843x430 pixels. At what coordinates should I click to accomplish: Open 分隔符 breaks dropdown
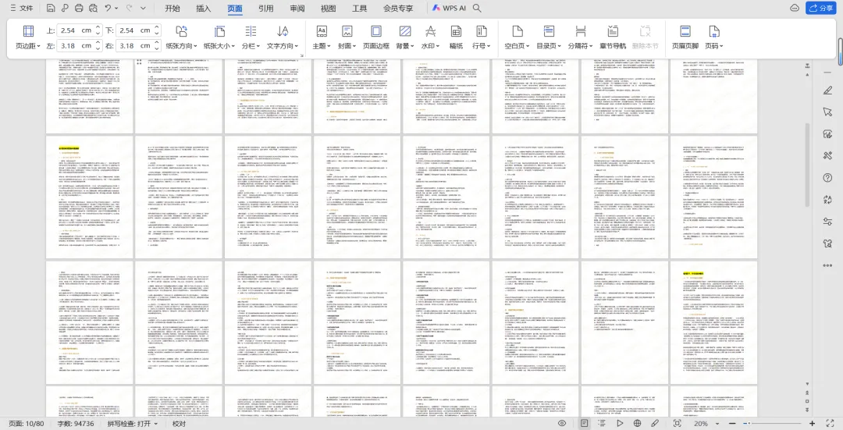(580, 37)
